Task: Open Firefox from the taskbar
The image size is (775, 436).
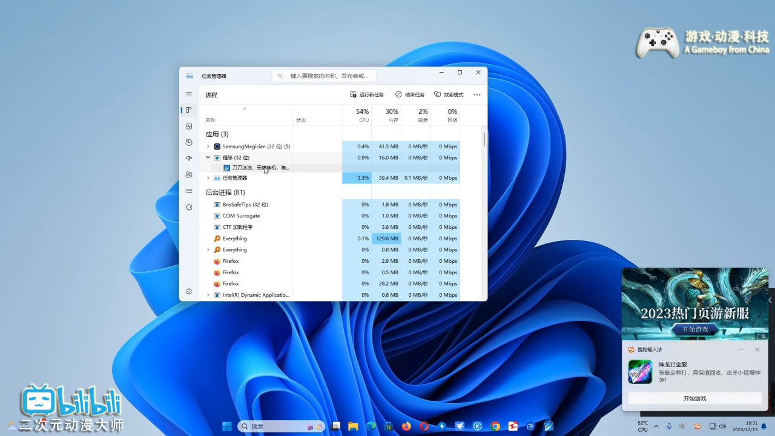Action: (406, 426)
